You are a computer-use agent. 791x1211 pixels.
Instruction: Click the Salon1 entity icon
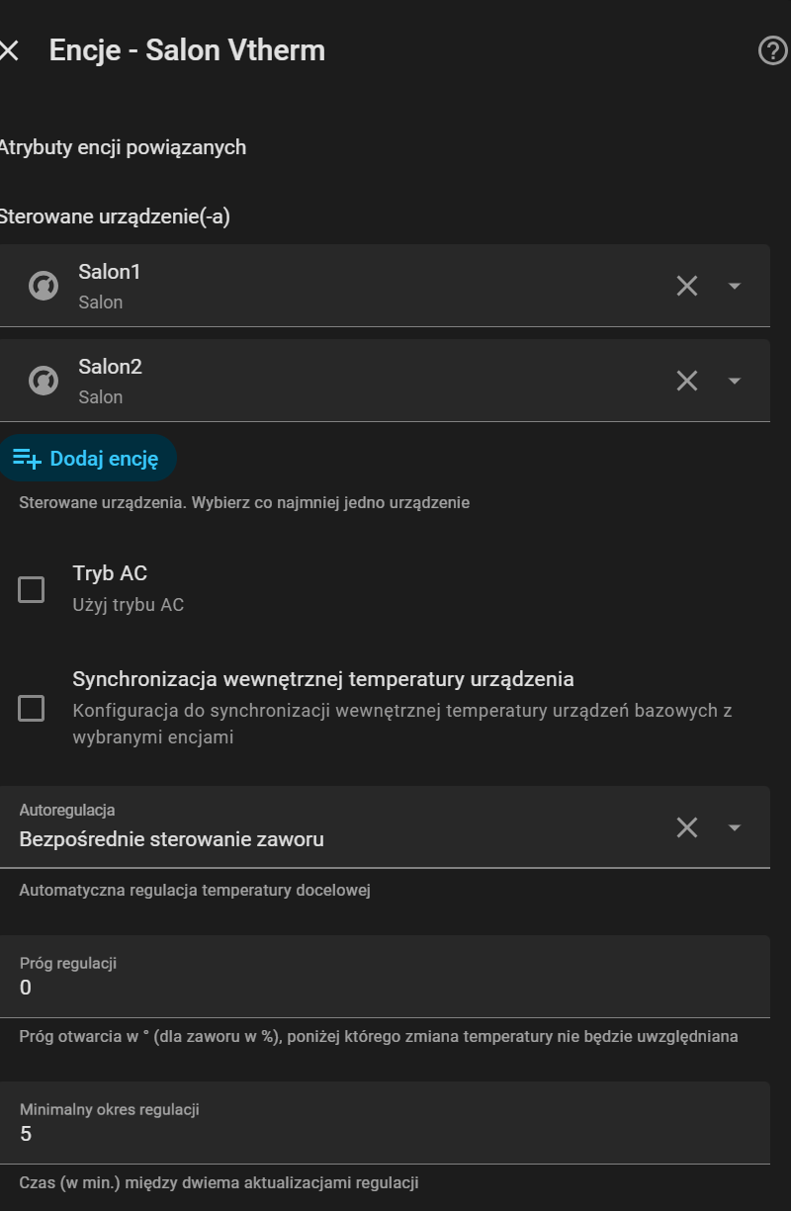point(44,286)
